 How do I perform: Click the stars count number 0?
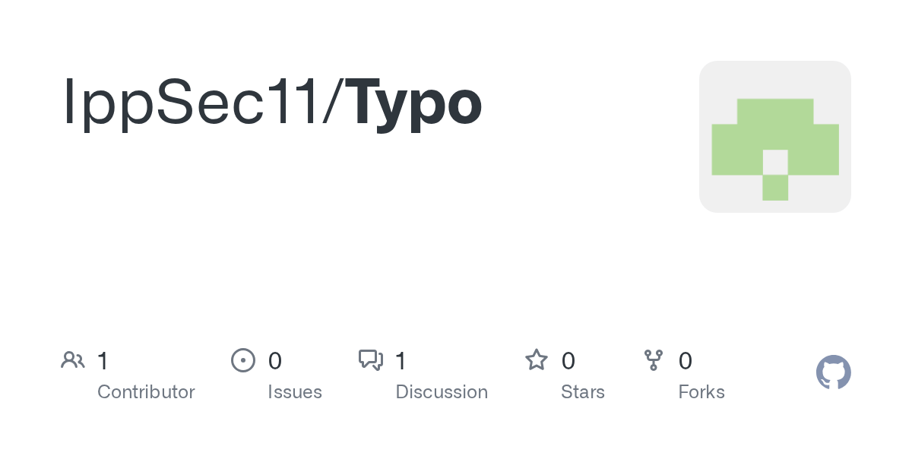point(568,361)
